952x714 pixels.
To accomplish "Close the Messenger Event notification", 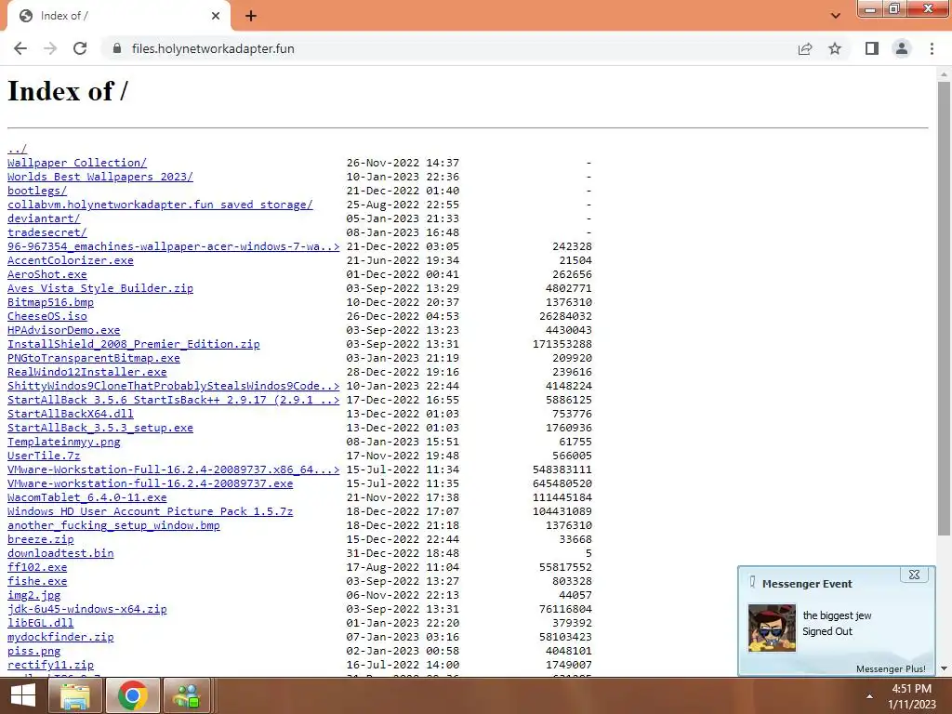I will [914, 575].
